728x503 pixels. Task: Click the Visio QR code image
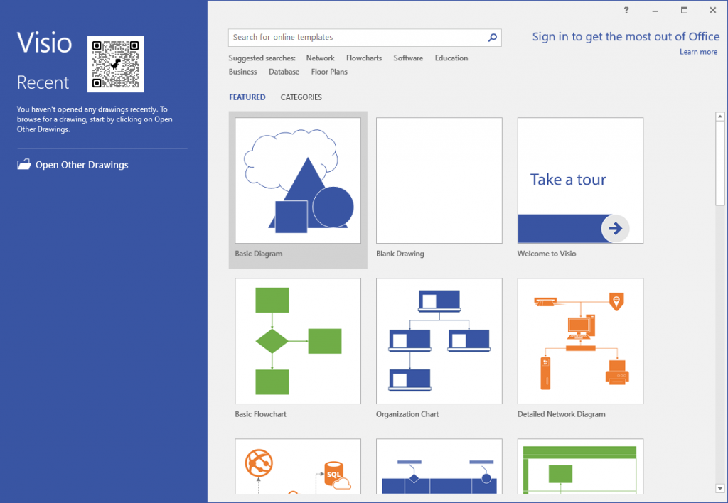pyautogui.click(x=115, y=64)
